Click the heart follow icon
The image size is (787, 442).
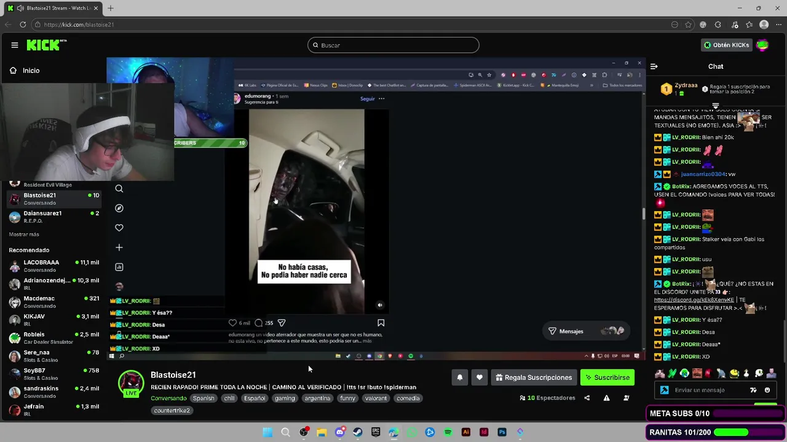coord(480,378)
